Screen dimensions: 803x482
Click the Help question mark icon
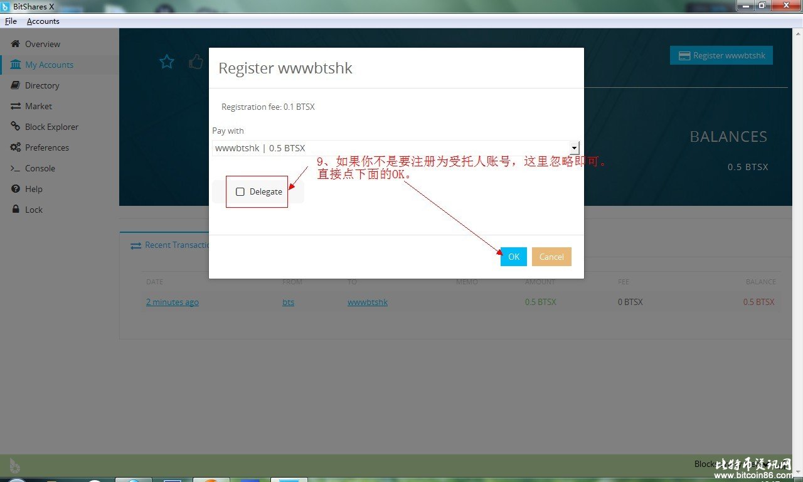[x=15, y=189]
